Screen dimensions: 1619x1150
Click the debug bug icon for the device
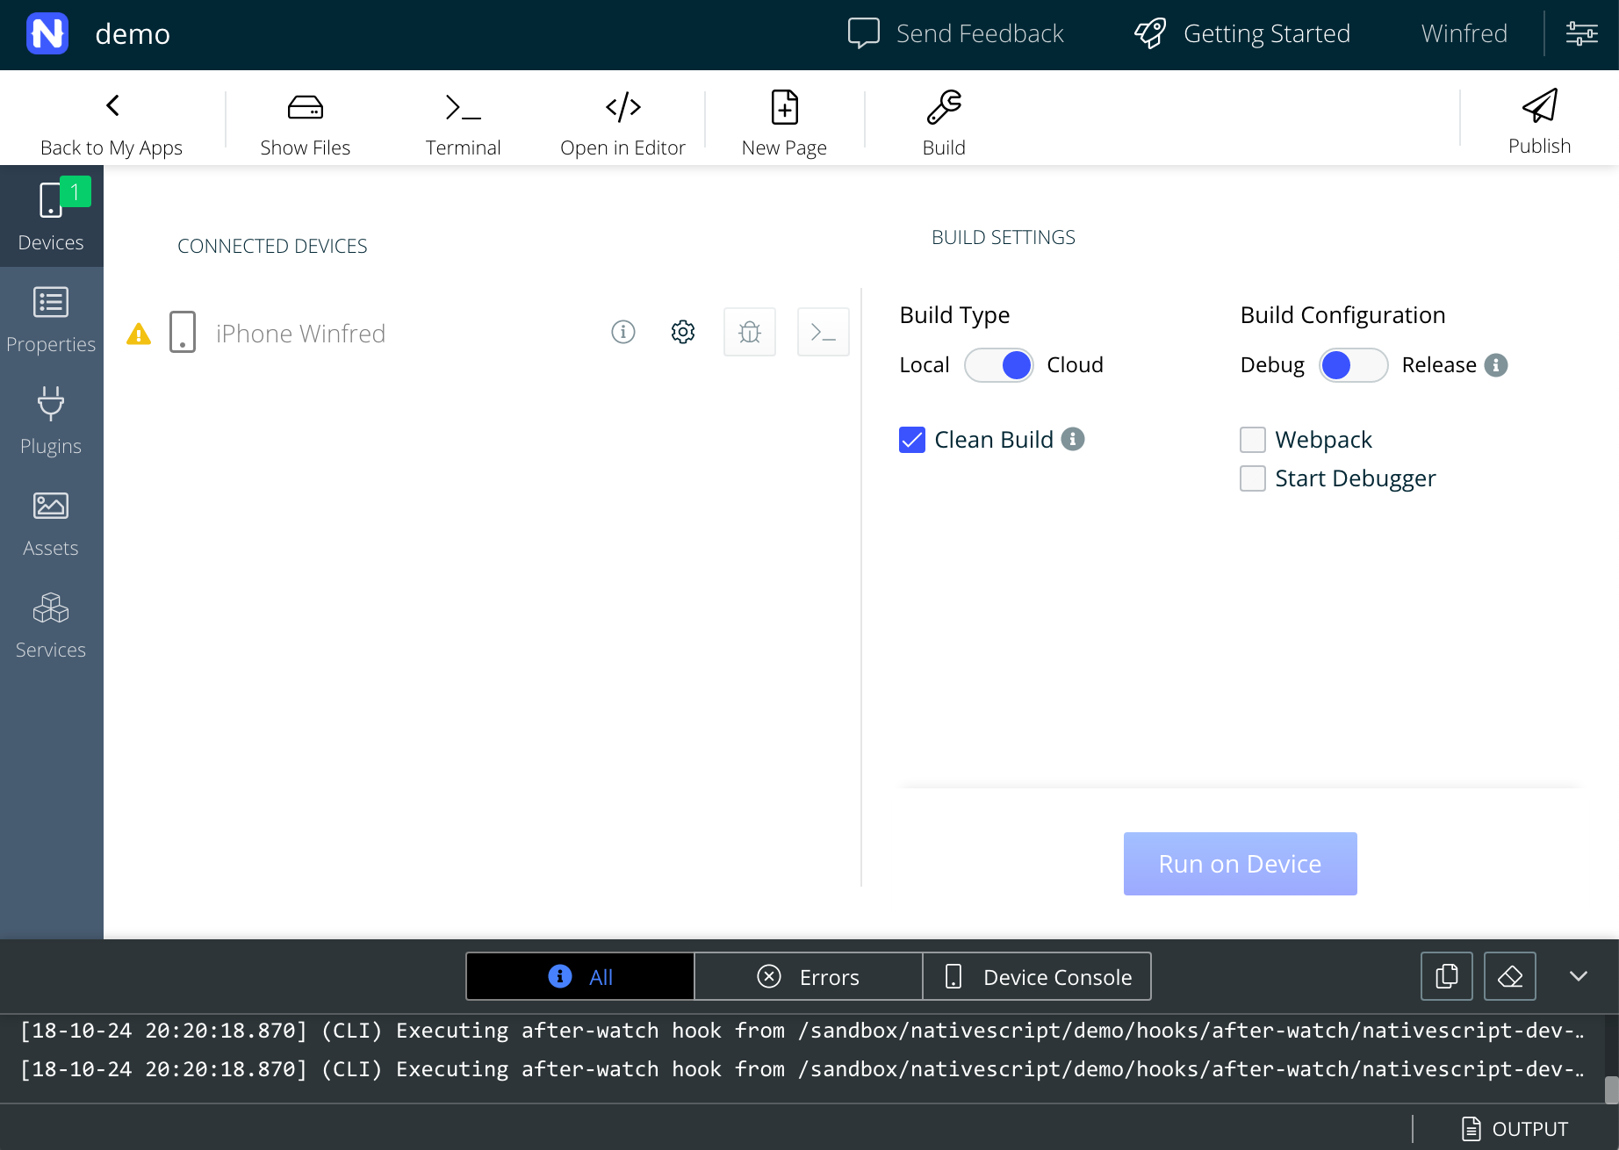(749, 332)
